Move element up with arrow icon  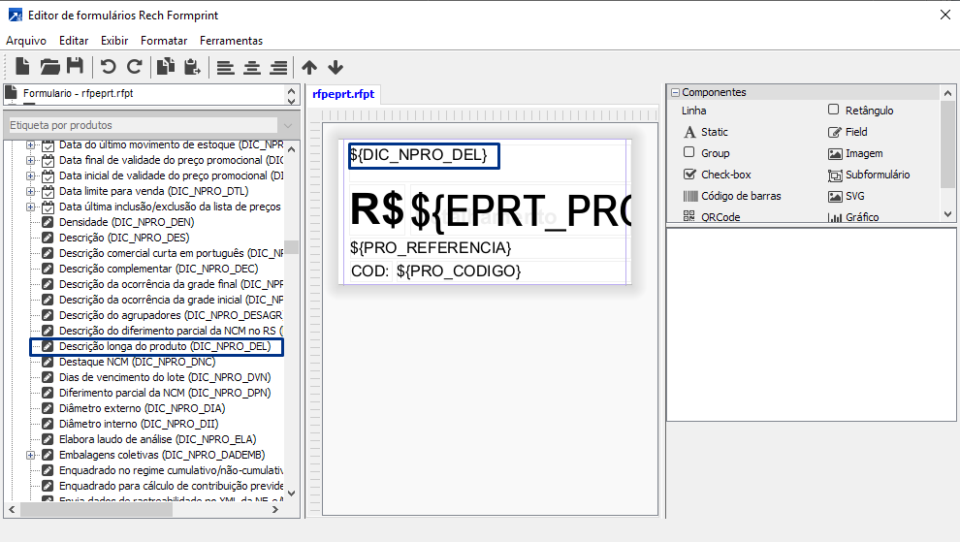[309, 67]
